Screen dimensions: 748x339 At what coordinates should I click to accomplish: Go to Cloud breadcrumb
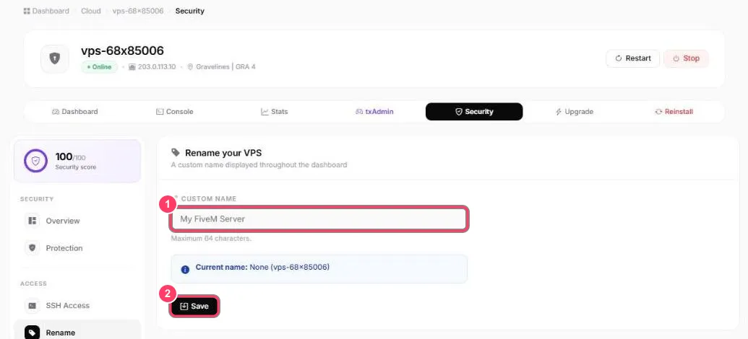[x=90, y=11]
